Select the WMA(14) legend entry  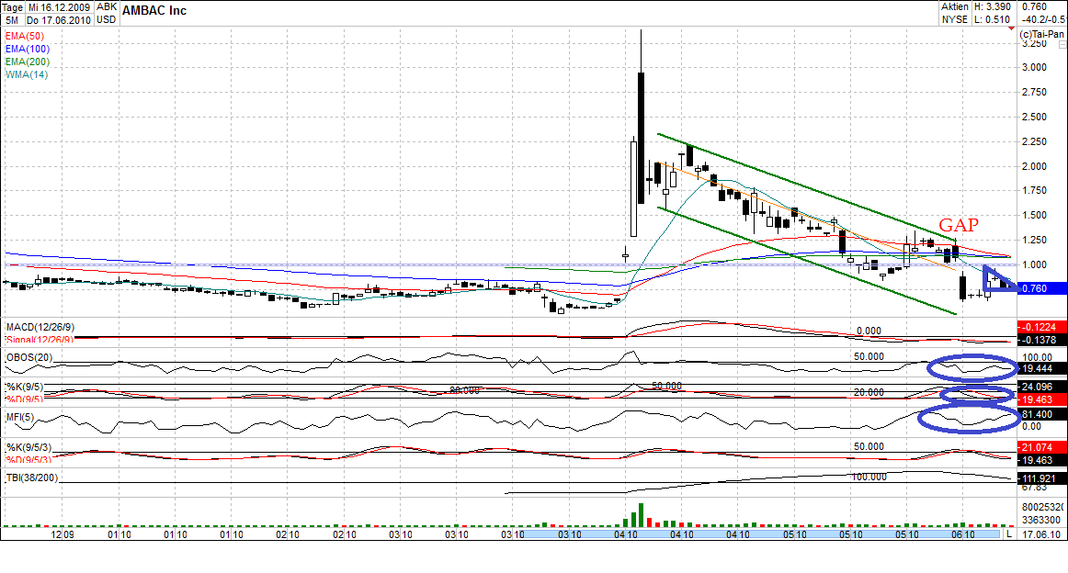[27, 75]
